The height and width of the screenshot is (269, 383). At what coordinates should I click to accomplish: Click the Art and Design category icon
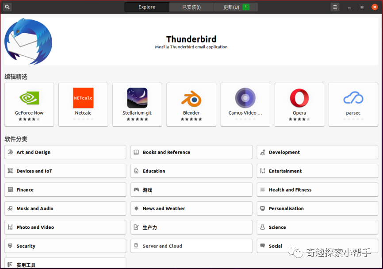(10, 152)
